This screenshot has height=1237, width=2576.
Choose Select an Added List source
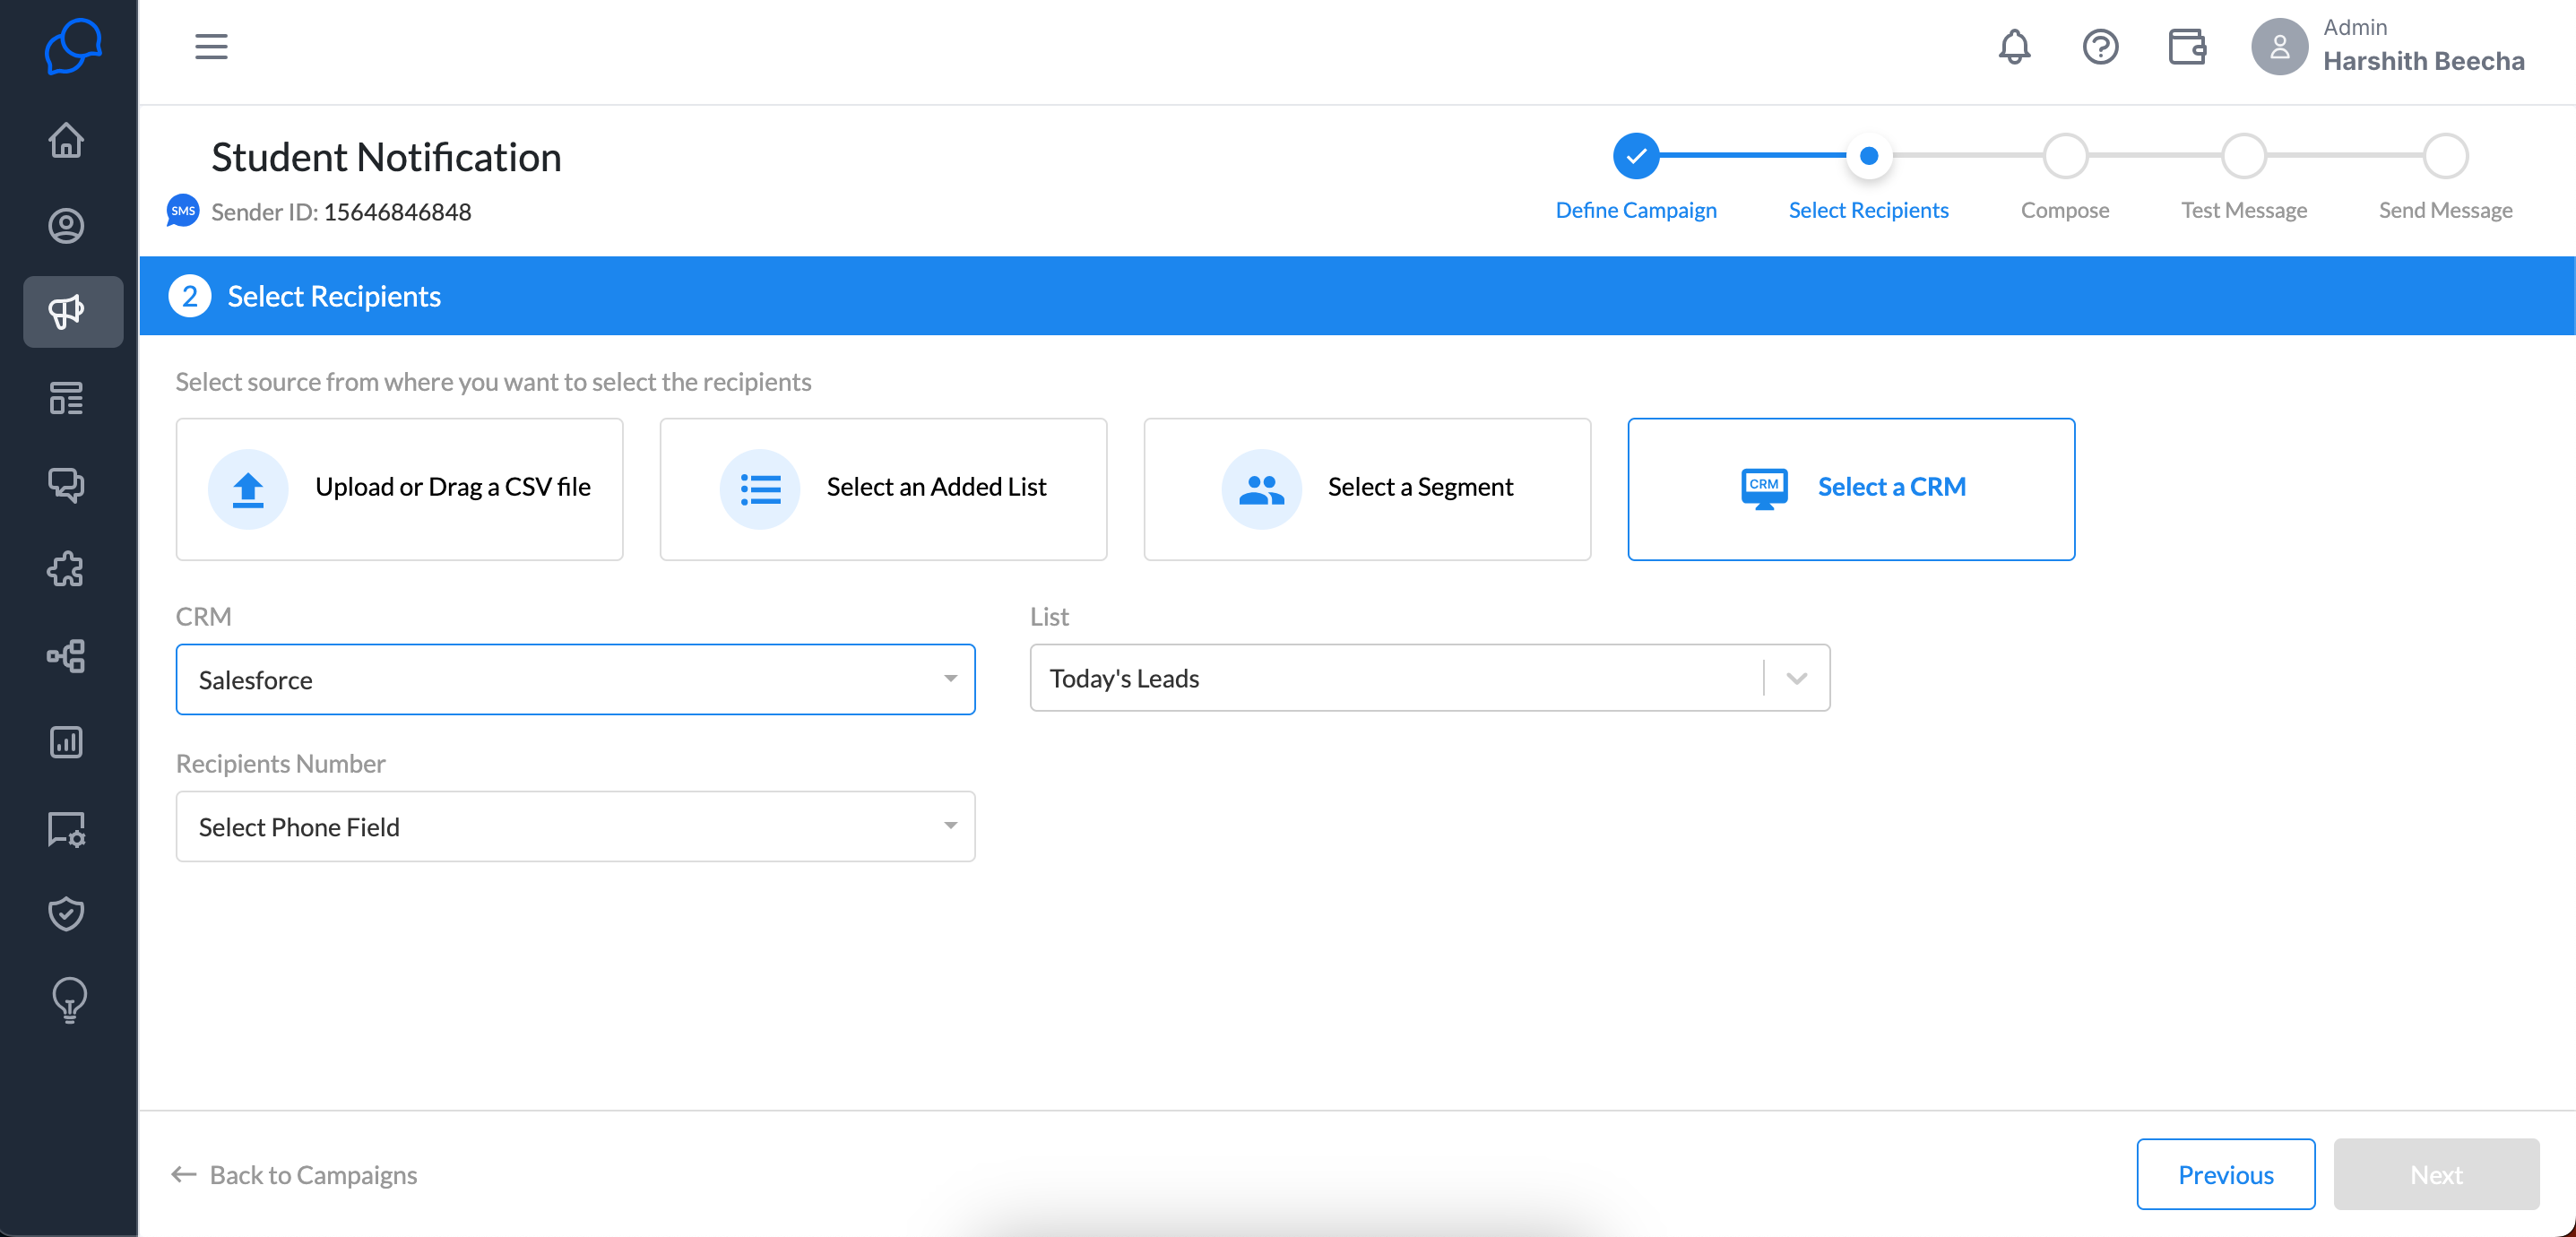(883, 488)
